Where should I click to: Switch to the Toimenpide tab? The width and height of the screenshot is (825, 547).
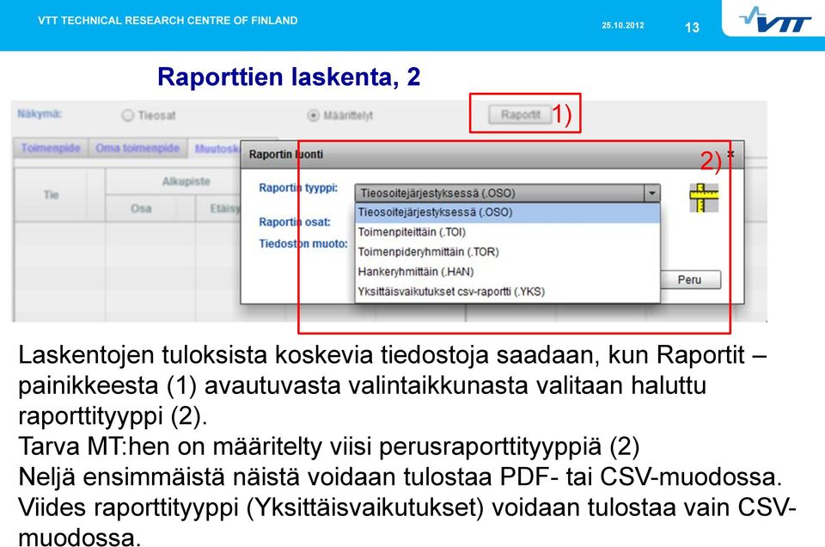(x=51, y=148)
